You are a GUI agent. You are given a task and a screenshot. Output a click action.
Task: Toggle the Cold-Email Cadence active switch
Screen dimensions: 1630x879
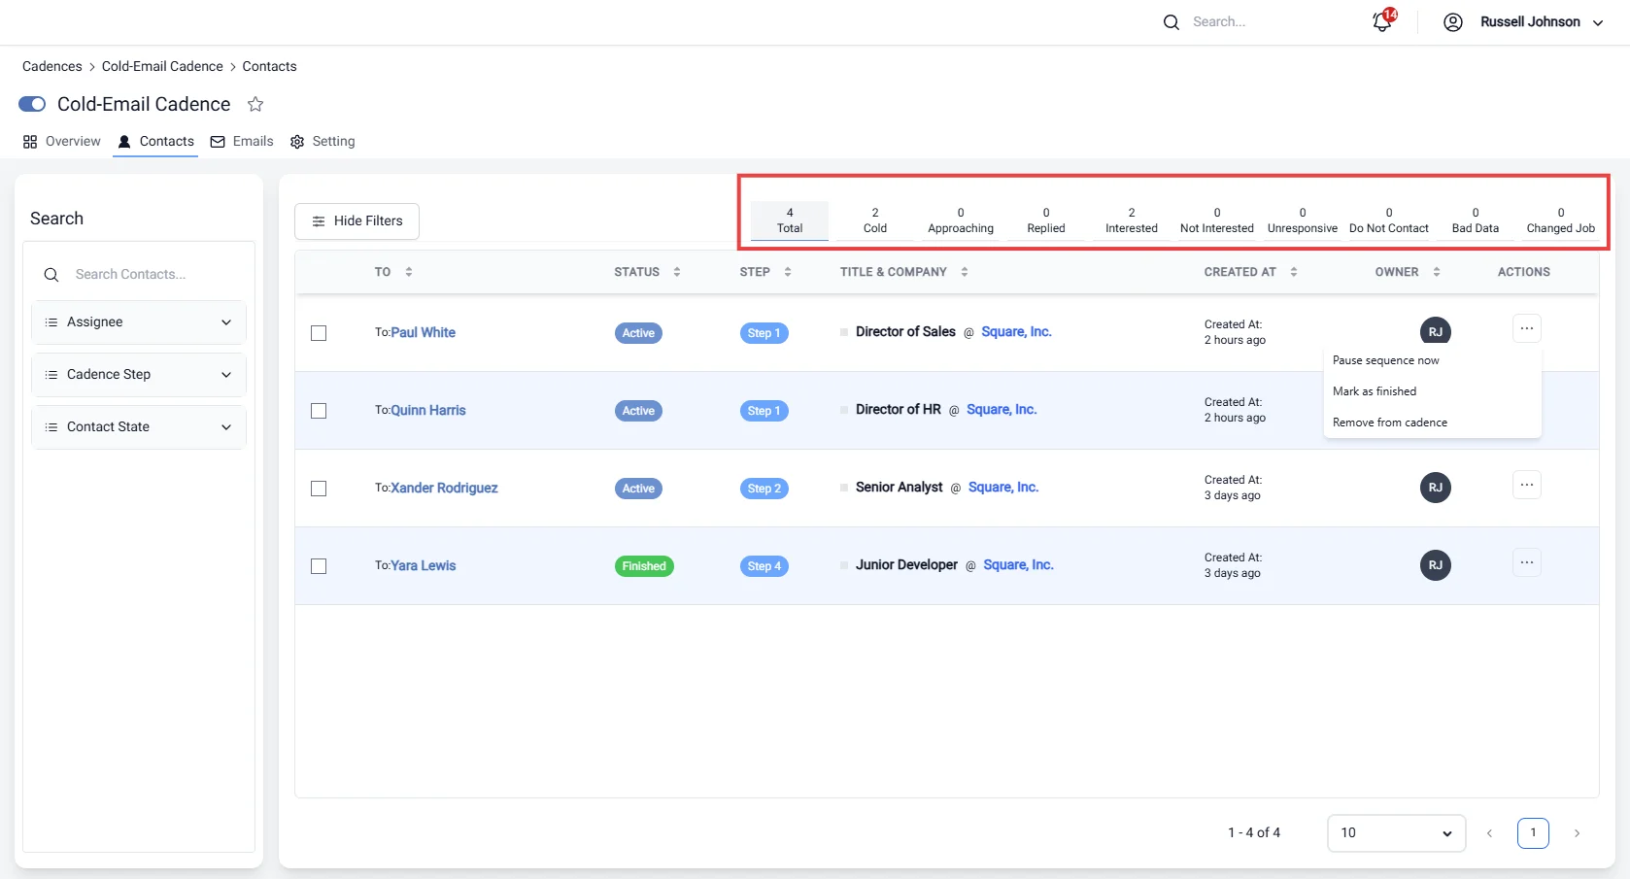click(32, 104)
